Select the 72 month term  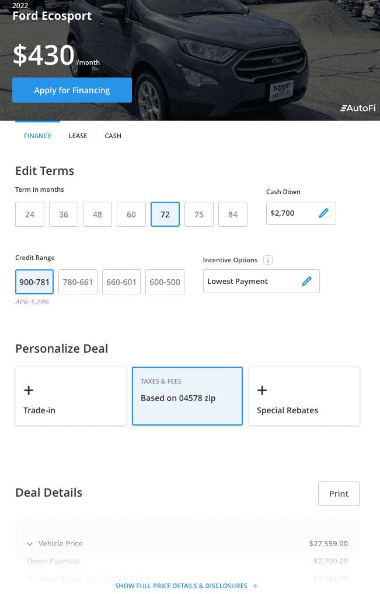coord(165,215)
